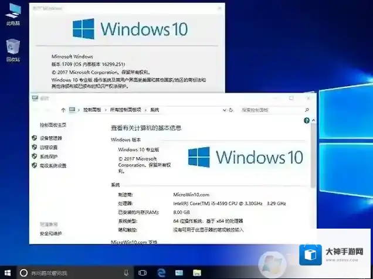Open 设备管理器 (Device Manager) link
This screenshot has width=373, height=279.
50,138
